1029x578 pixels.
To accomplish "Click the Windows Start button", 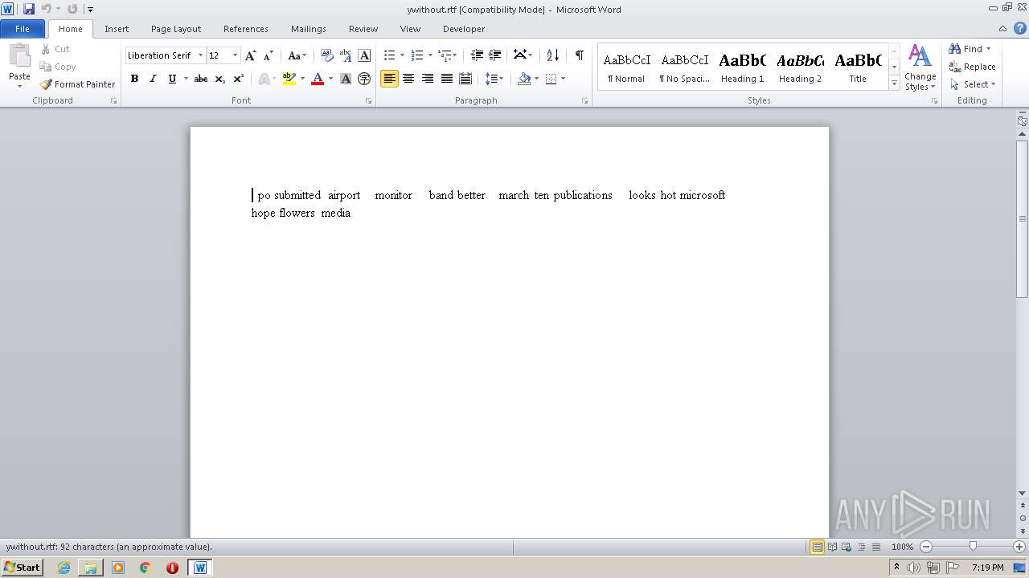I will coord(22,568).
